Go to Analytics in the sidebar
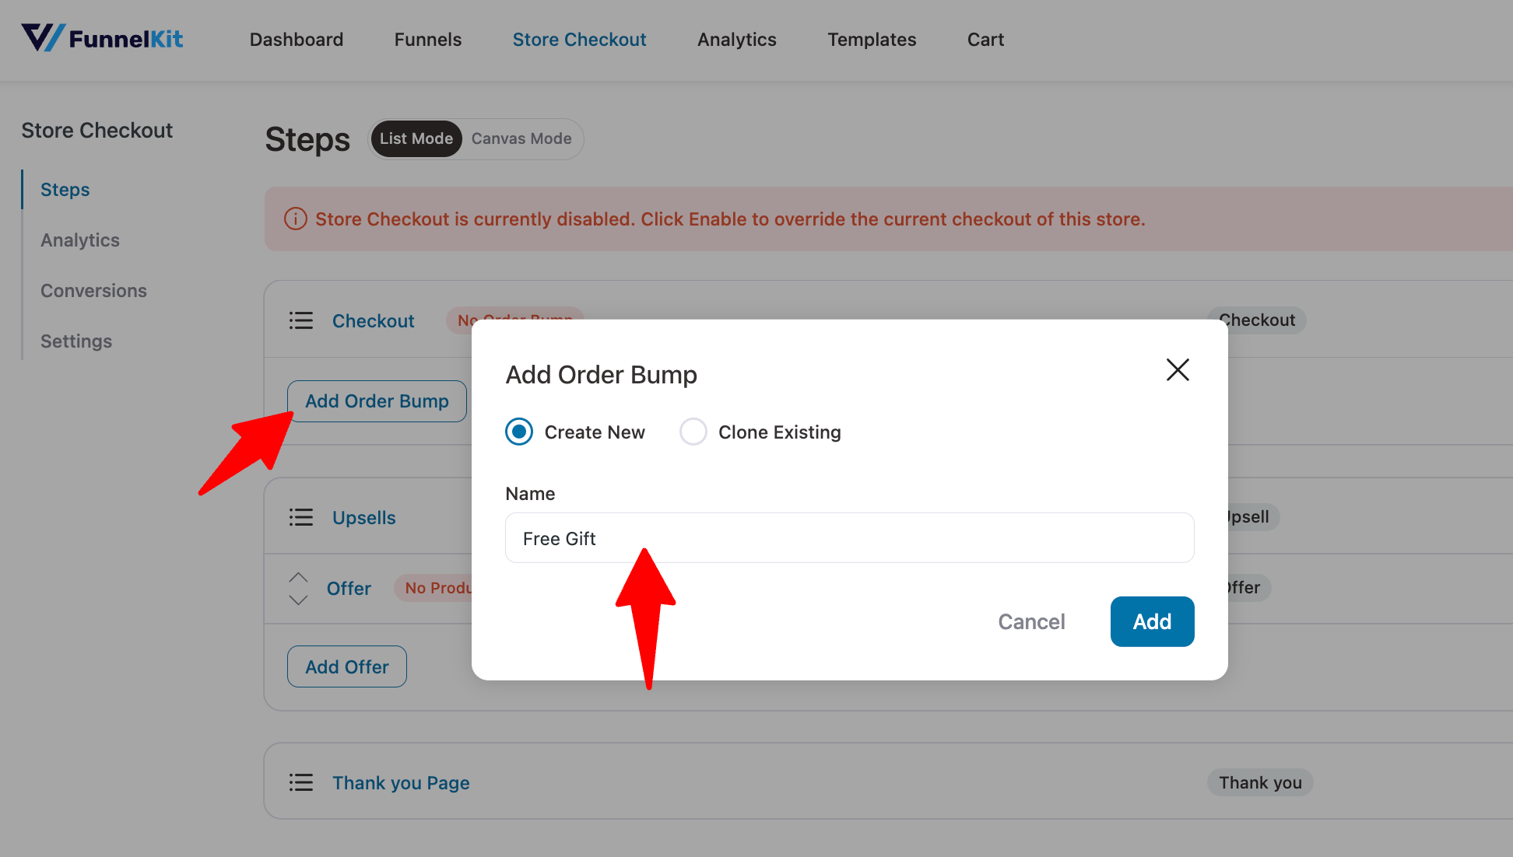Image resolution: width=1513 pixels, height=857 pixels. tap(80, 240)
